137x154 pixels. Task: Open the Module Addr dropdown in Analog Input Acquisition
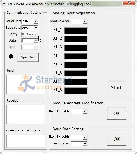pyautogui.click(x=85, y=21)
